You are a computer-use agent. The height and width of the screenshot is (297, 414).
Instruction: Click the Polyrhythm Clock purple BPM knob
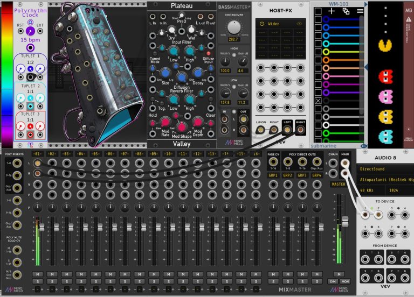tap(30, 31)
